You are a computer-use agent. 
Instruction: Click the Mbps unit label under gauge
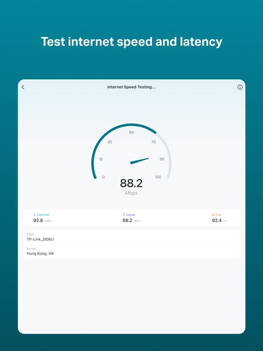[x=131, y=193]
